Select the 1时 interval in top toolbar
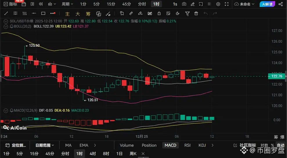287x158 pixels. pos(156,4)
